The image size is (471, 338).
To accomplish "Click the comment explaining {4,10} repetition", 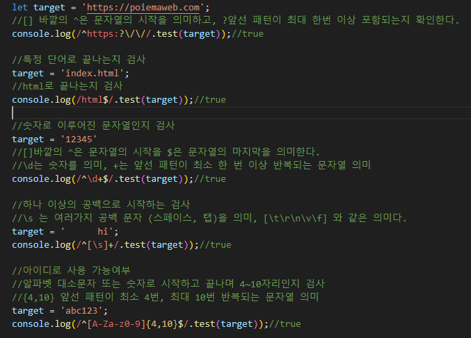I will pos(165,297).
